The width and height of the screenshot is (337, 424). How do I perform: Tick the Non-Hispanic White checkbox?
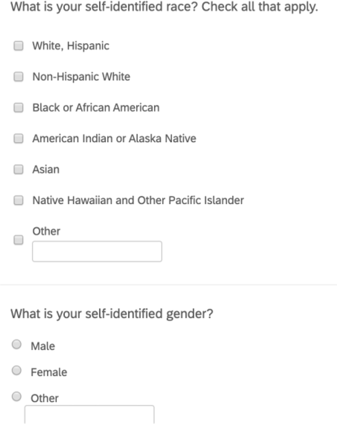click(18, 77)
